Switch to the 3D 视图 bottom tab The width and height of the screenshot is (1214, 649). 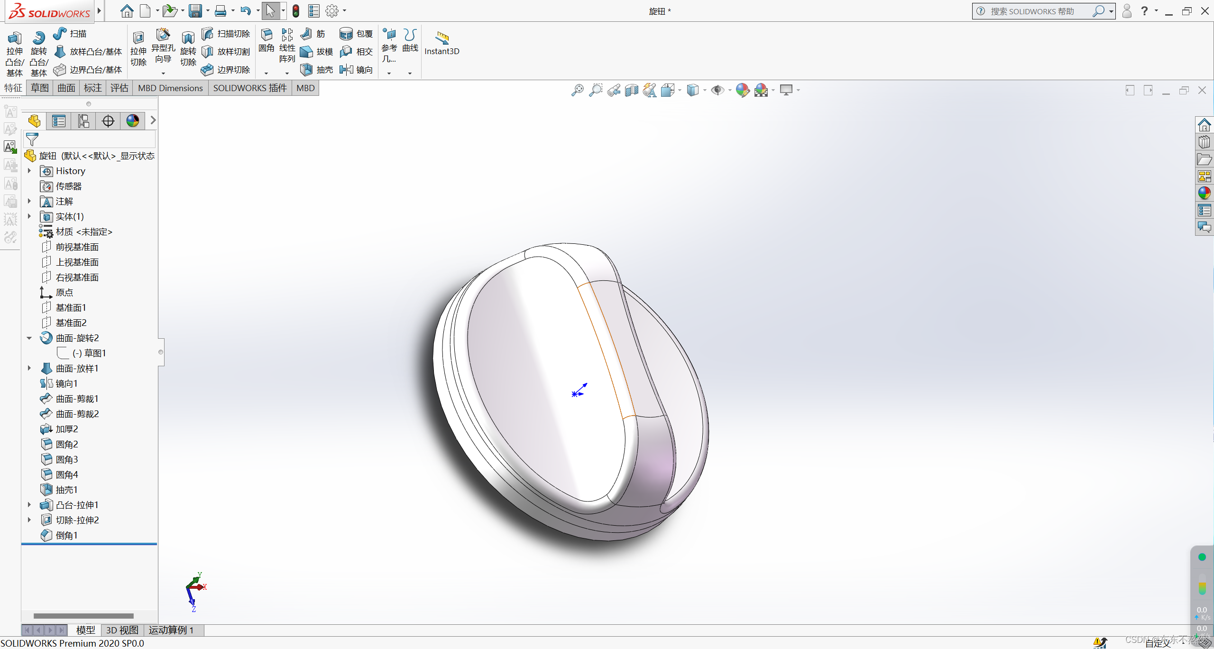tap(122, 630)
